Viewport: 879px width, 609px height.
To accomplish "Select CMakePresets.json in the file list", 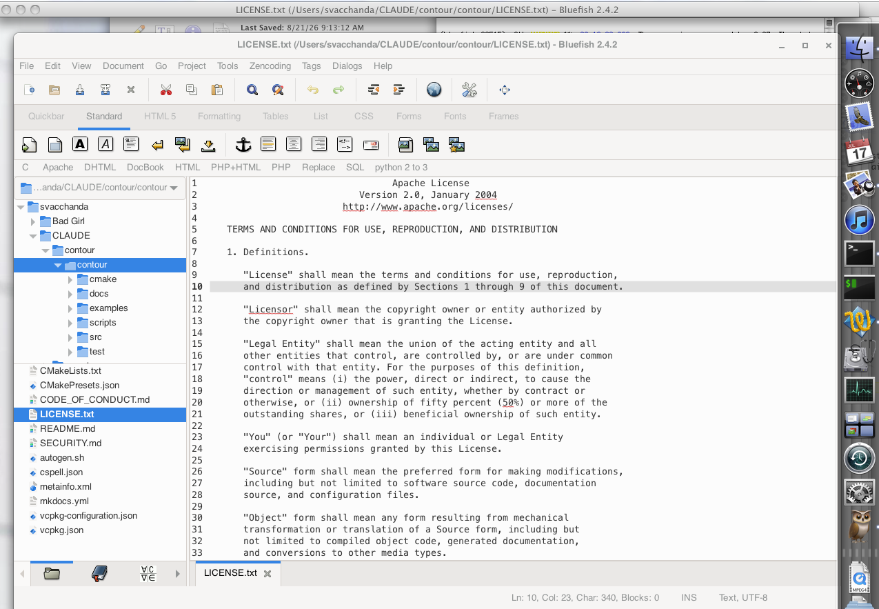I will 79,386.
